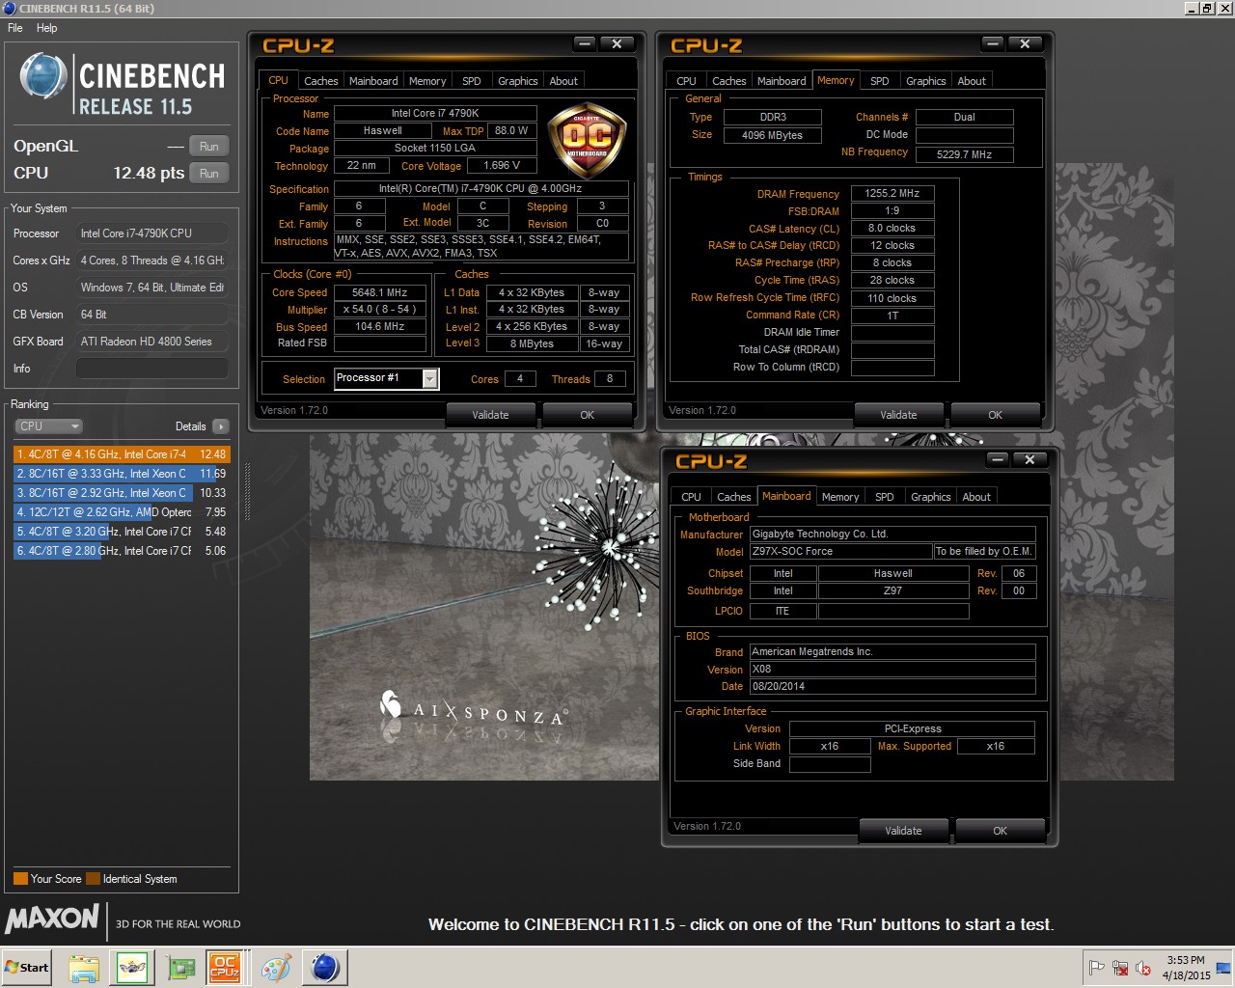This screenshot has height=988, width=1235.
Task: Click the GFX Board ATI Radeon field
Action: tap(152, 342)
